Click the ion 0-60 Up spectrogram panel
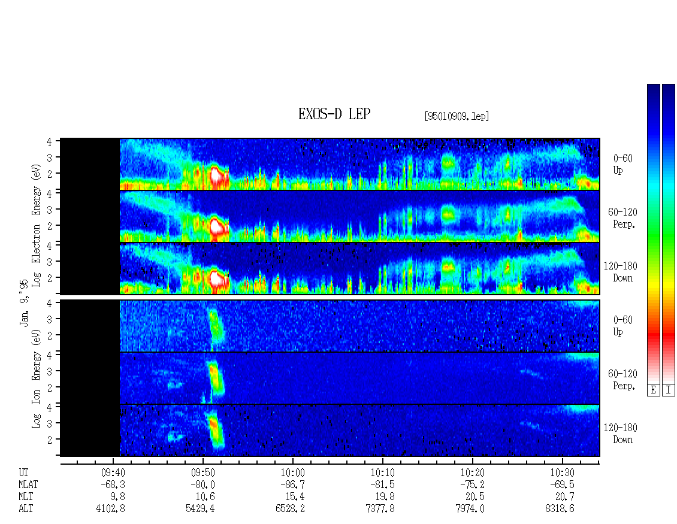The width and height of the screenshot is (677, 524). point(330,326)
